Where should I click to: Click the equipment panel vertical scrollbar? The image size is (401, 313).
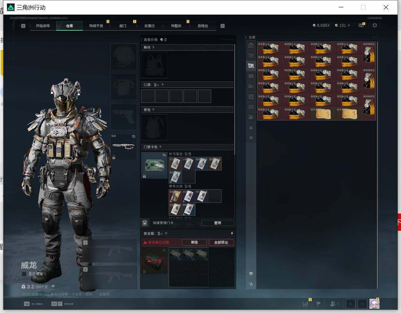[234, 99]
